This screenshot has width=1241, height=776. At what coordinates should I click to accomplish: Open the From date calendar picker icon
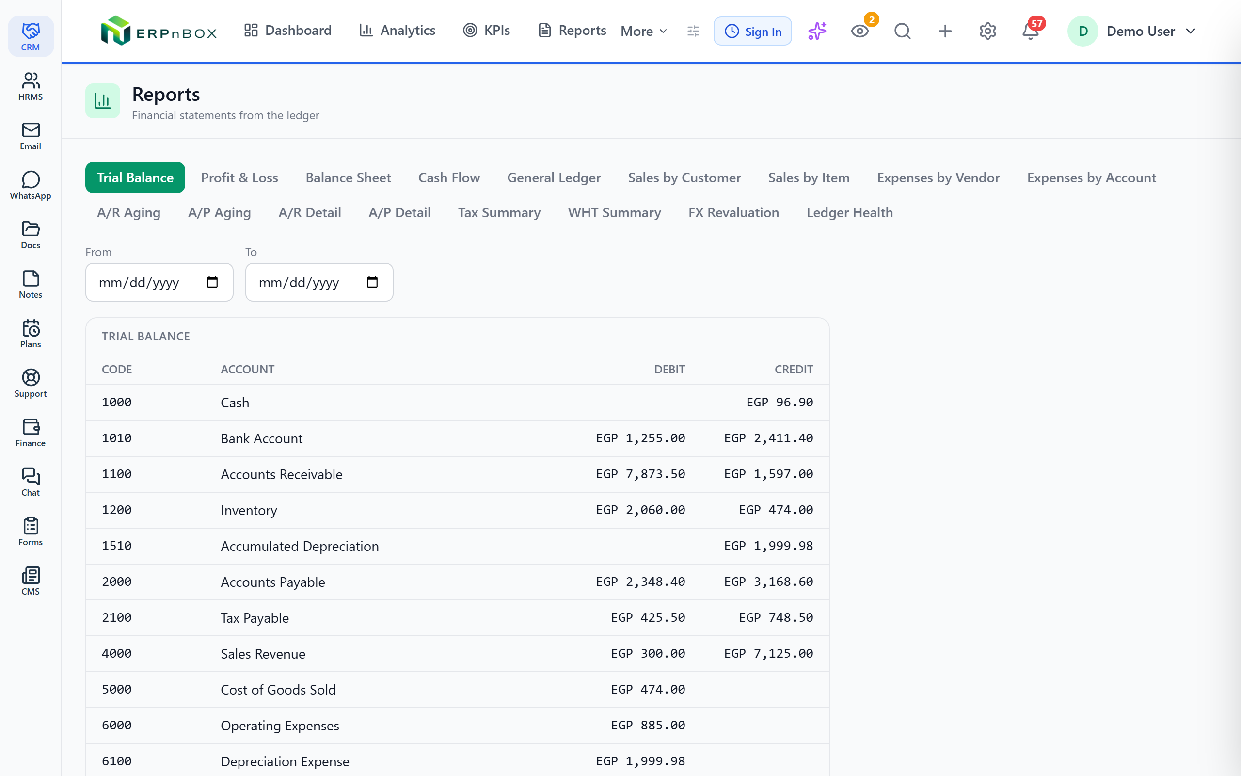(x=212, y=282)
